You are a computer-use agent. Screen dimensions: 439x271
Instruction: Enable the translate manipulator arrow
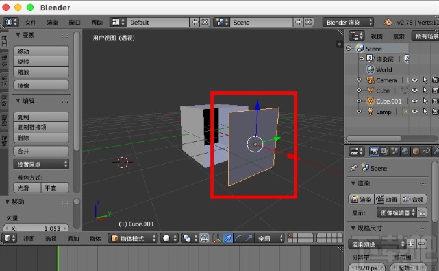pos(228,239)
